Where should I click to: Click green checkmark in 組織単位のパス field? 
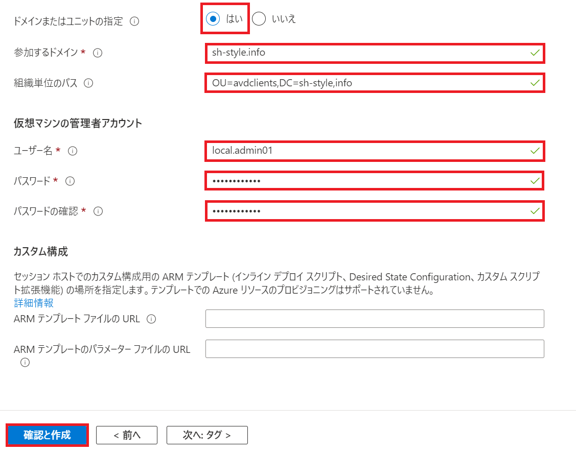click(x=535, y=83)
